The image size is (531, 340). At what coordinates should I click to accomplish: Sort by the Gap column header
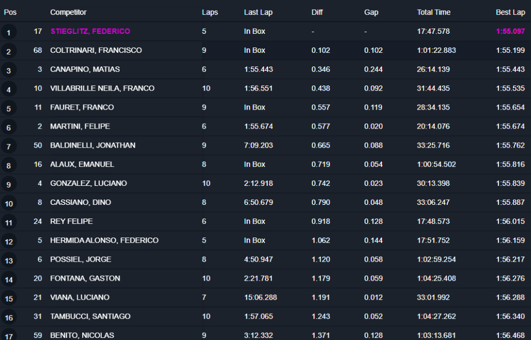pyautogui.click(x=371, y=12)
